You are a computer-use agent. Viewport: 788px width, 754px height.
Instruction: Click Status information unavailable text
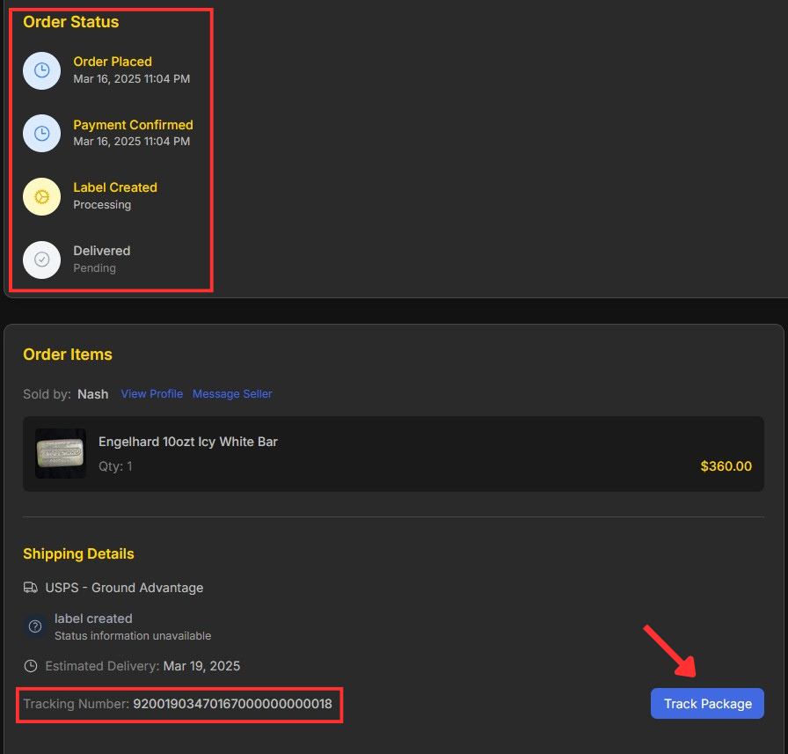tap(133, 636)
